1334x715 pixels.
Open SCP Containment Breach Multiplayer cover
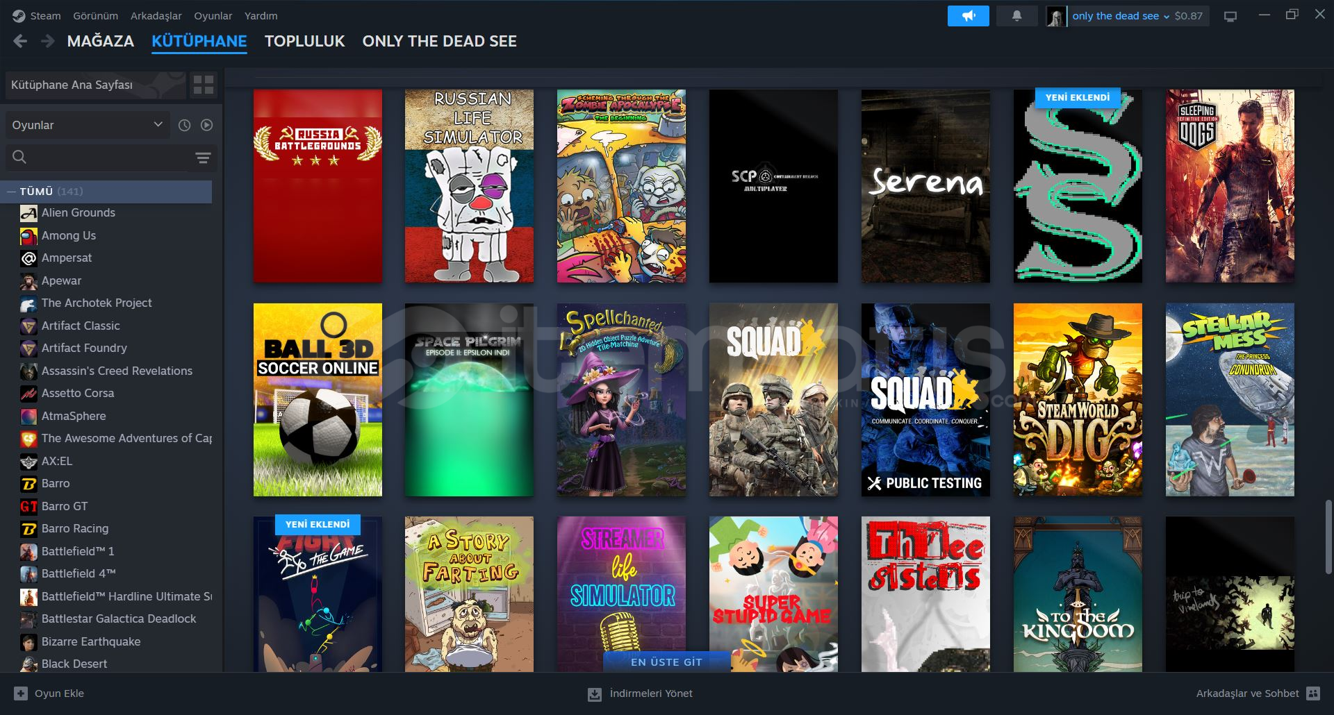(773, 186)
